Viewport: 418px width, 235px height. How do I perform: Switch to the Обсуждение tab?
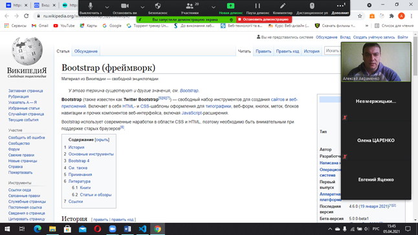pos(86,51)
